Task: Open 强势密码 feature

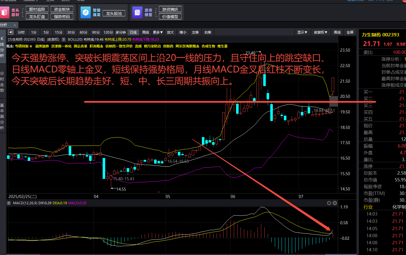Action: point(62,17)
